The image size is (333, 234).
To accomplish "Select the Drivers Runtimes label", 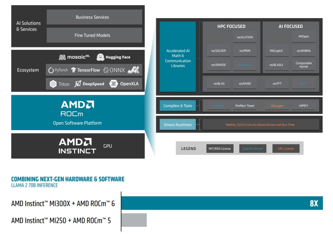I will (178, 125).
